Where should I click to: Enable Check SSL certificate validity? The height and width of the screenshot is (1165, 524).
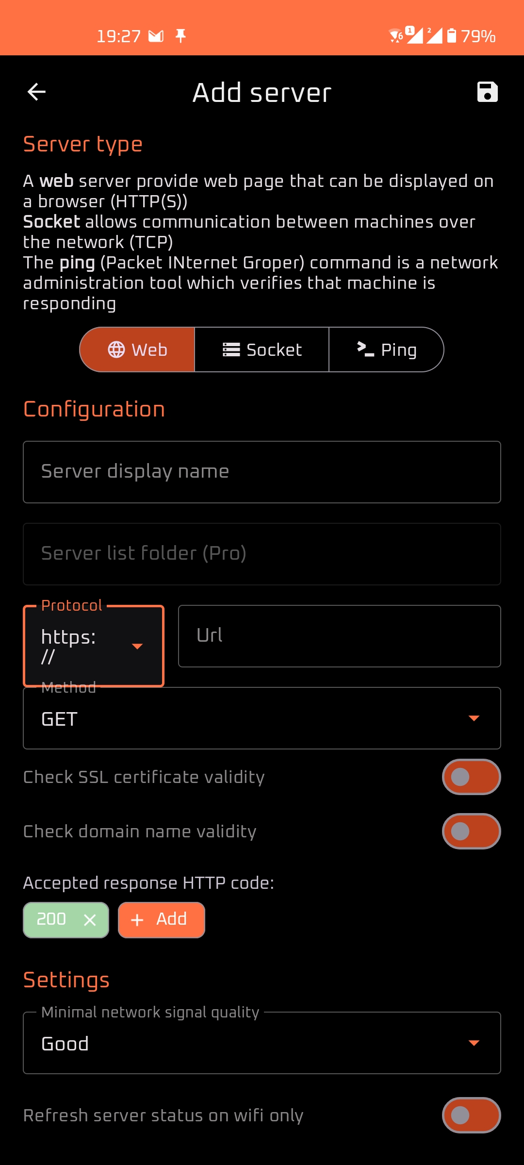(471, 777)
